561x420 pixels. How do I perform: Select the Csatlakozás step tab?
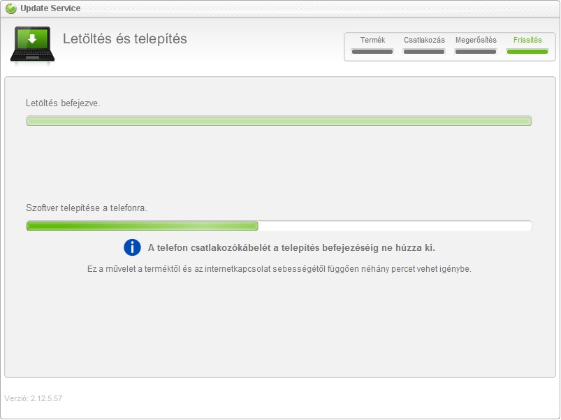click(424, 45)
